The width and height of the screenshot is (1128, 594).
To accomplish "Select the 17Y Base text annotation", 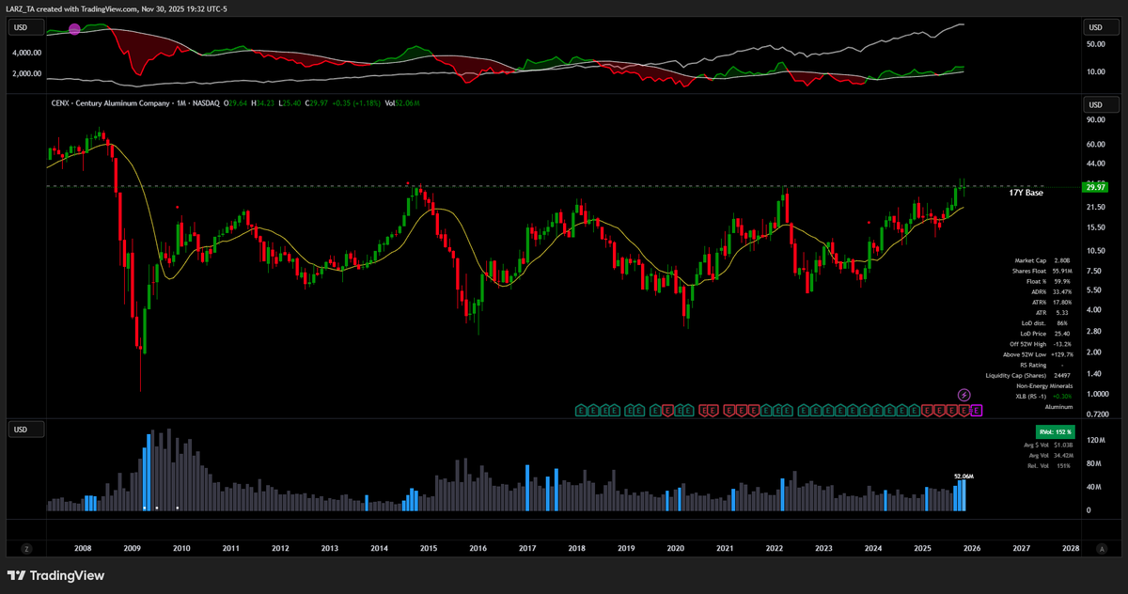I will [x=1026, y=192].
